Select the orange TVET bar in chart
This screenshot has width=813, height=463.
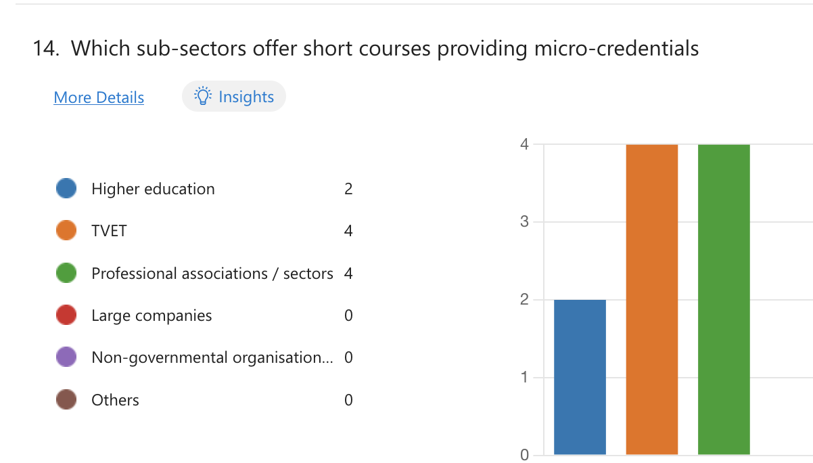[x=652, y=299]
